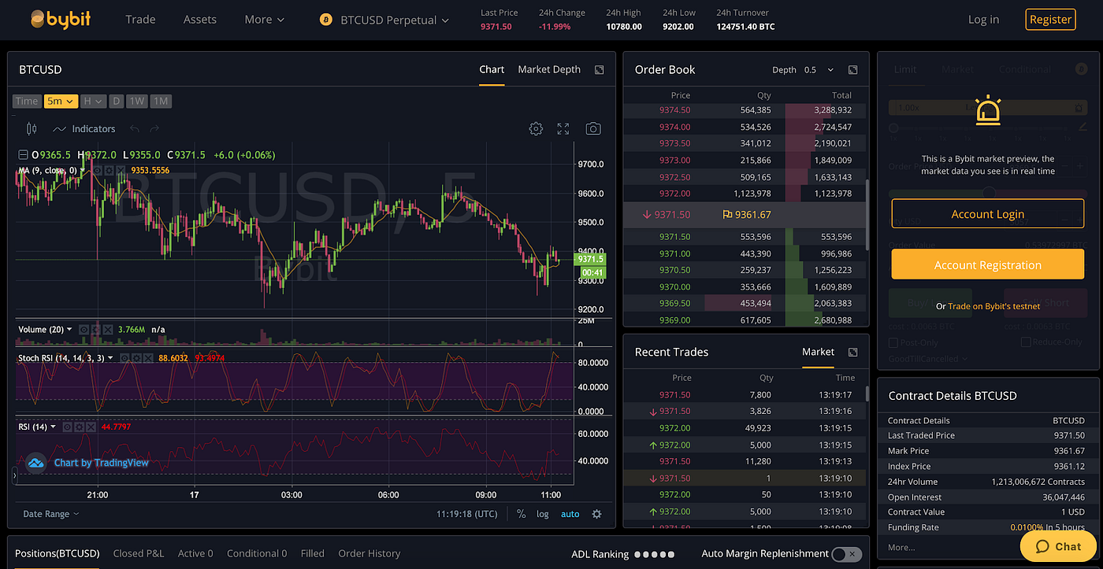This screenshot has height=569, width=1103.
Task: Select the D daily timeframe
Action: click(x=116, y=101)
